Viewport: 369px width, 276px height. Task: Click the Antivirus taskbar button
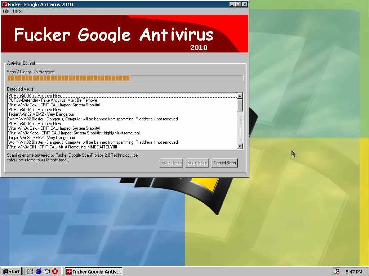94,272
